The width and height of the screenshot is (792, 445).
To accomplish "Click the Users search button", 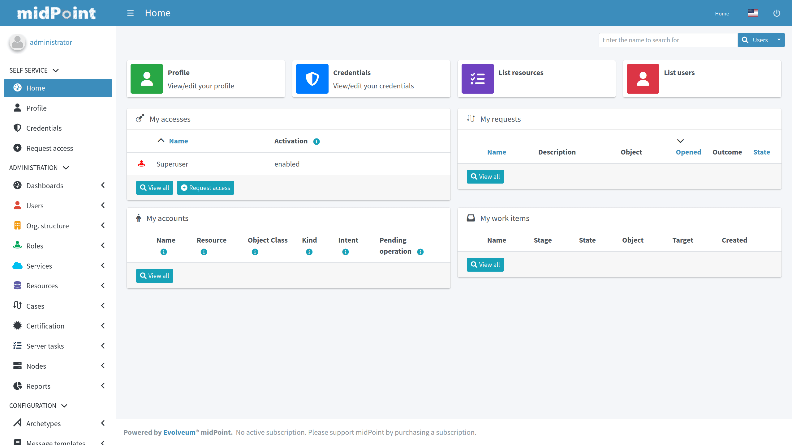I will coord(755,40).
